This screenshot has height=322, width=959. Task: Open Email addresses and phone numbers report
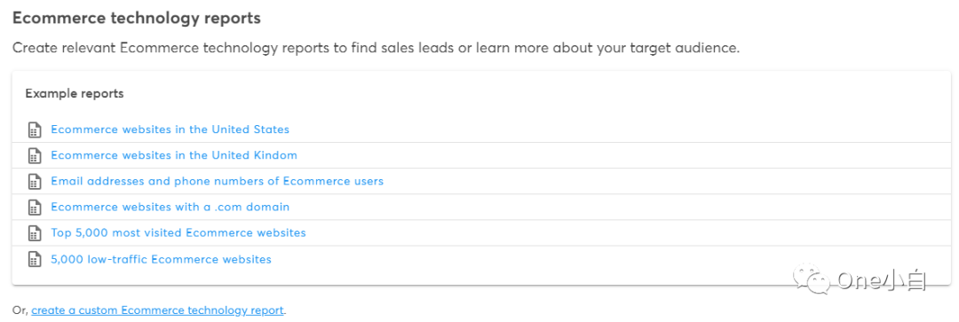pyautogui.click(x=218, y=182)
